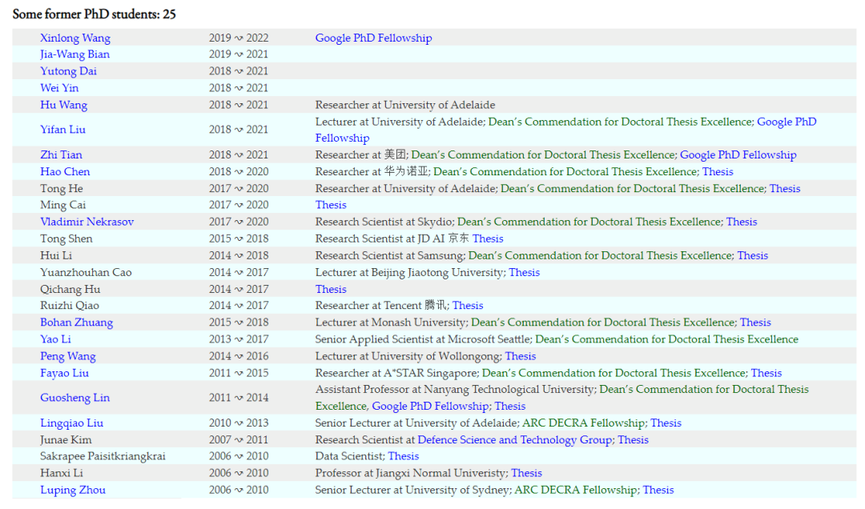Open Thesis link in Sakrapee Paisitkriangkrai row

click(403, 456)
